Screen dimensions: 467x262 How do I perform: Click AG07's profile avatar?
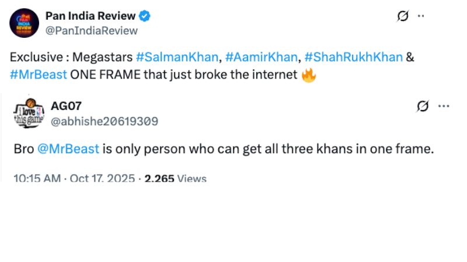point(29,114)
